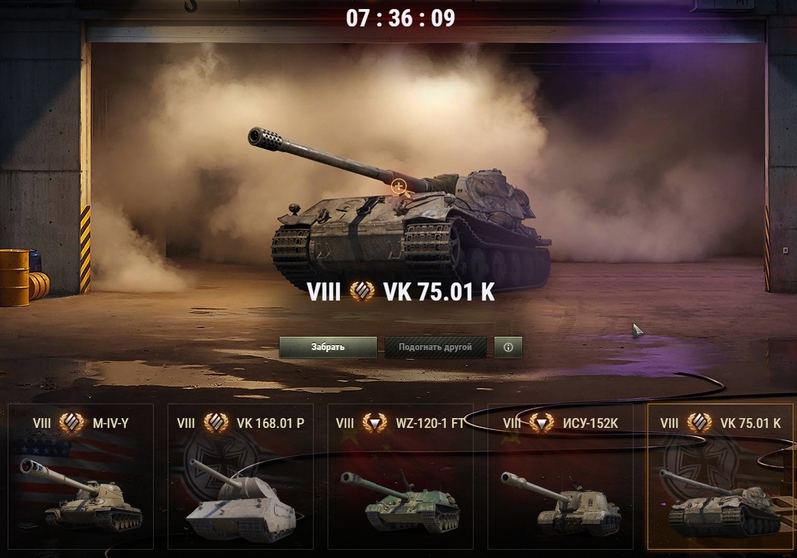Click the large class icon near main title

(362, 292)
